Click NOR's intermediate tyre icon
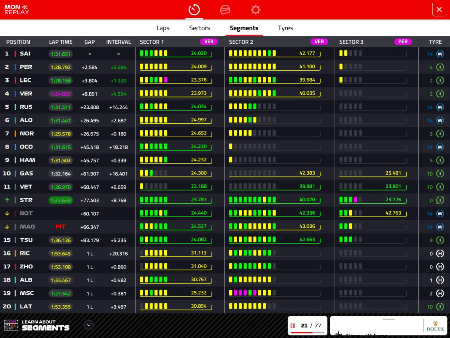 [x=440, y=134]
